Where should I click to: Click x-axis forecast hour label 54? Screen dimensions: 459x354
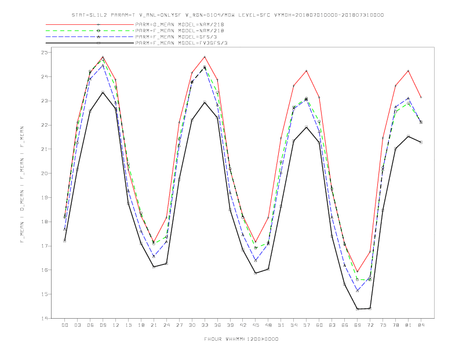[294, 325]
